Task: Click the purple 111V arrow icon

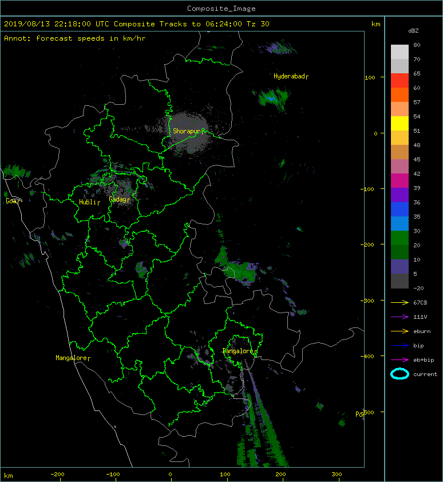Action: (400, 317)
